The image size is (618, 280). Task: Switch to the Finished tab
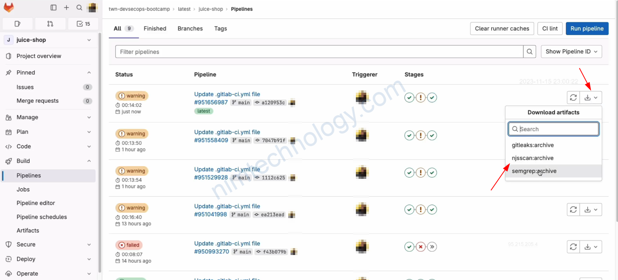(x=155, y=28)
